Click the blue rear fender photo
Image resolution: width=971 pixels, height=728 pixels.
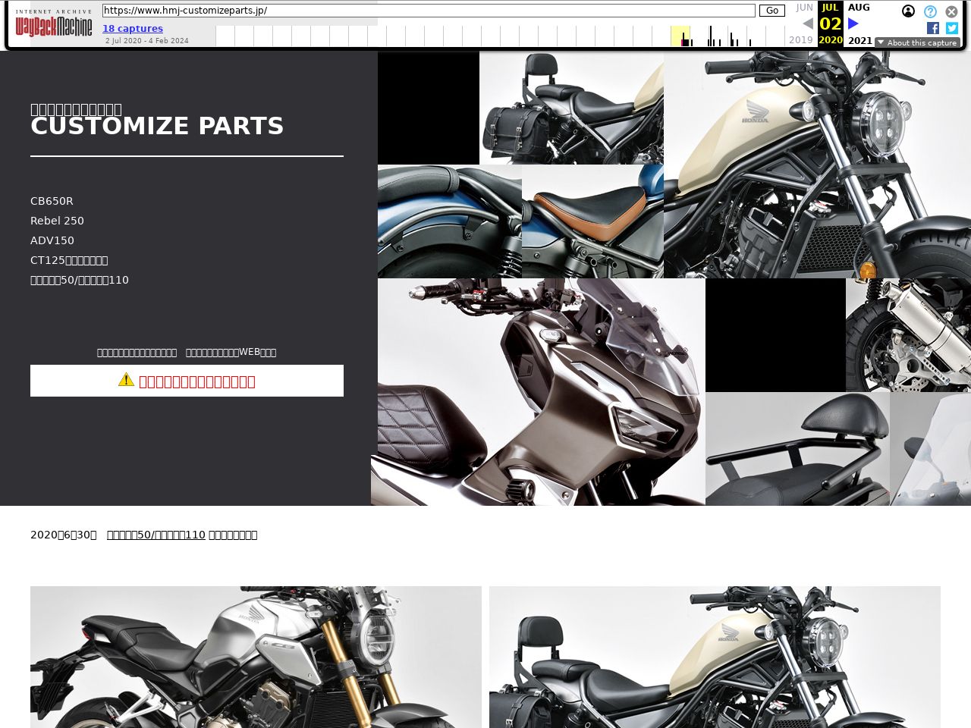(x=450, y=221)
